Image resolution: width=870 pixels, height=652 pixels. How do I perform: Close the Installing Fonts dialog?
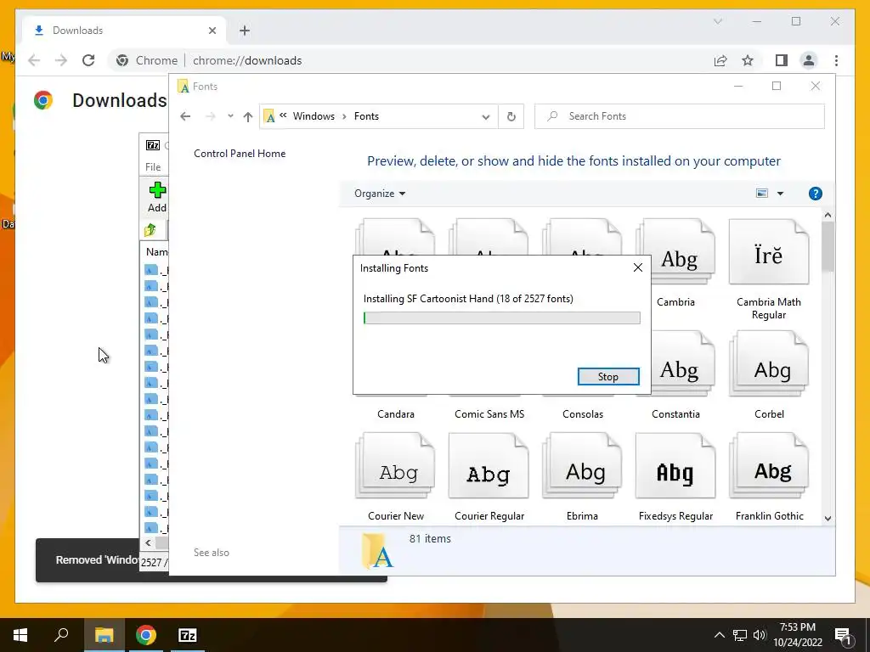(x=638, y=267)
